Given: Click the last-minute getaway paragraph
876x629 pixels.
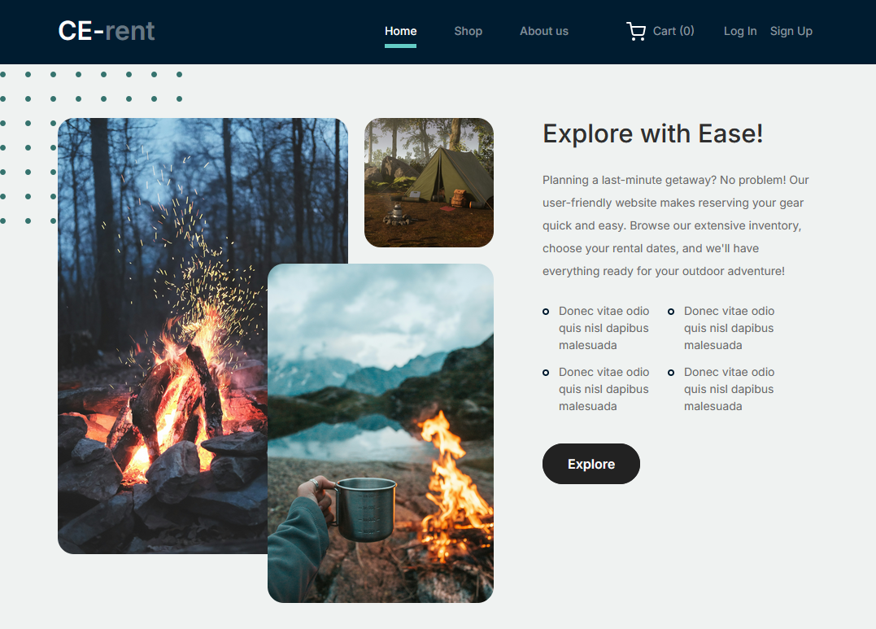Looking at the screenshot, I should (x=675, y=225).
